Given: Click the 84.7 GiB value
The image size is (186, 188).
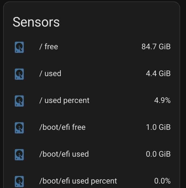Looking at the screenshot, I should click(x=156, y=46).
